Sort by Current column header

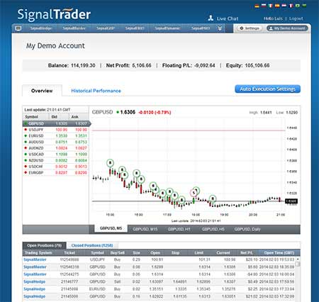point(223,253)
